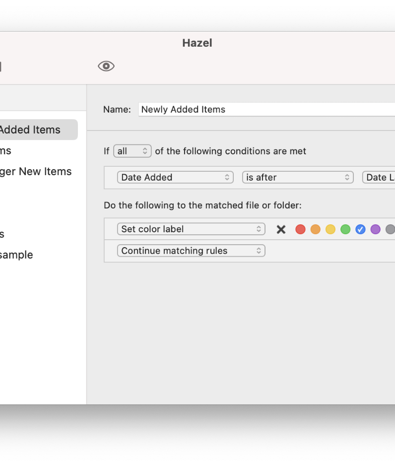395x466 pixels.
Task: Choose the gray color label
Action: (x=390, y=229)
